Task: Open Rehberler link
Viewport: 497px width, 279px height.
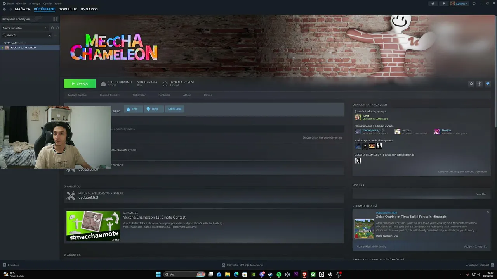Action: (x=164, y=95)
